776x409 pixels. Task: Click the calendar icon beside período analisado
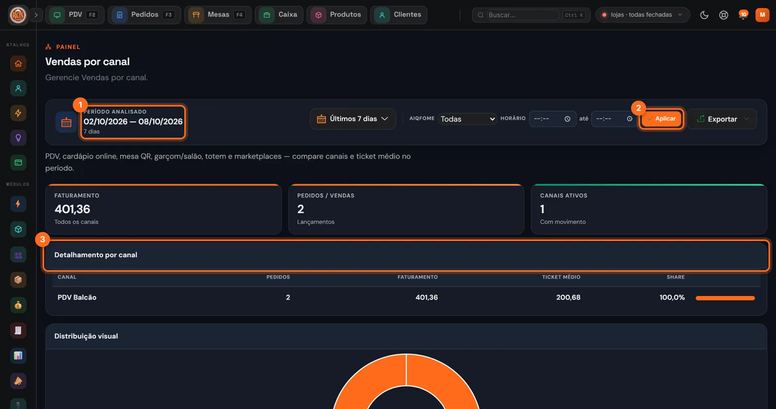[66, 122]
